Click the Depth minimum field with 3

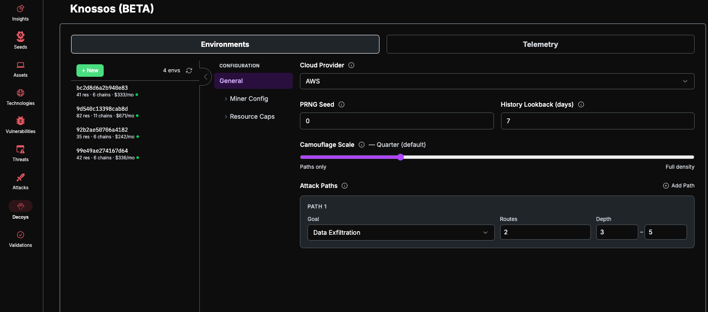pyautogui.click(x=617, y=232)
